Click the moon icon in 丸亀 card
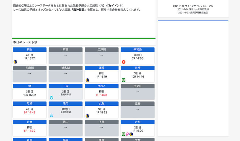 pyautogui.click(x=88, y=116)
